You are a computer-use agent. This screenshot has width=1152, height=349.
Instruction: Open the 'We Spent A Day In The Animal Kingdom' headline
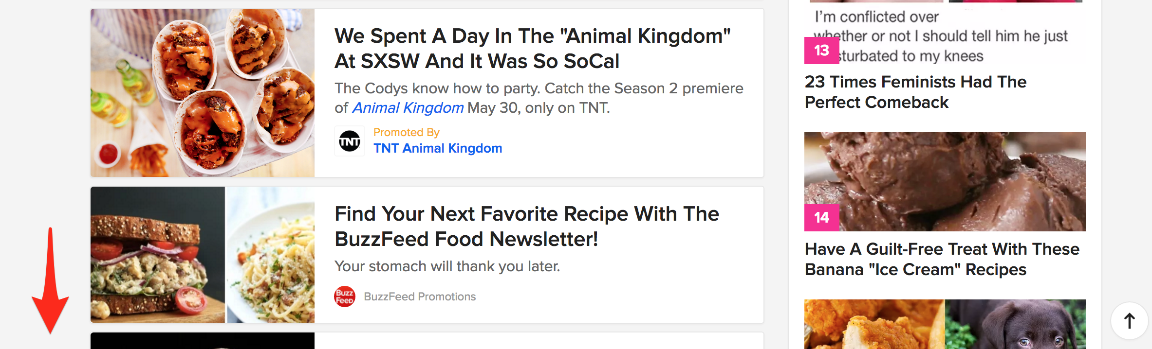[x=533, y=49]
